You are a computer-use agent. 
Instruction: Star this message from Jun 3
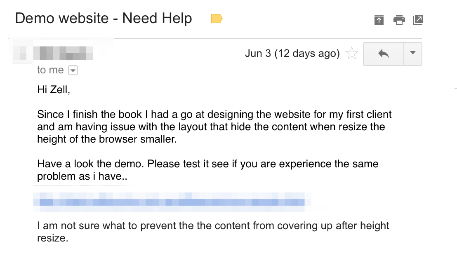pyautogui.click(x=351, y=54)
